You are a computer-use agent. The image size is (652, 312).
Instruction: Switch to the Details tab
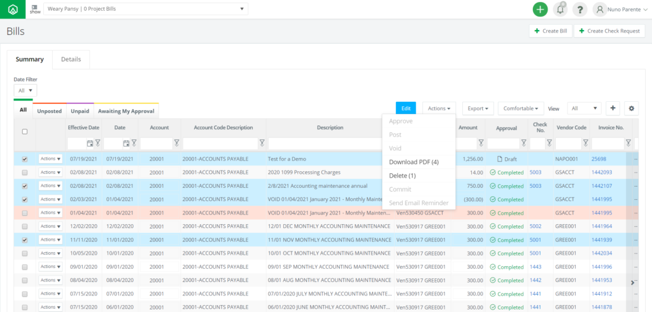click(x=71, y=59)
